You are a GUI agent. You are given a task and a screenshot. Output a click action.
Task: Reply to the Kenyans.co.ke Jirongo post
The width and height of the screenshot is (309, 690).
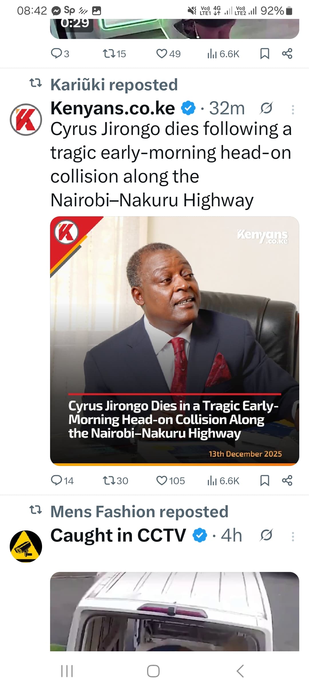coord(56,481)
